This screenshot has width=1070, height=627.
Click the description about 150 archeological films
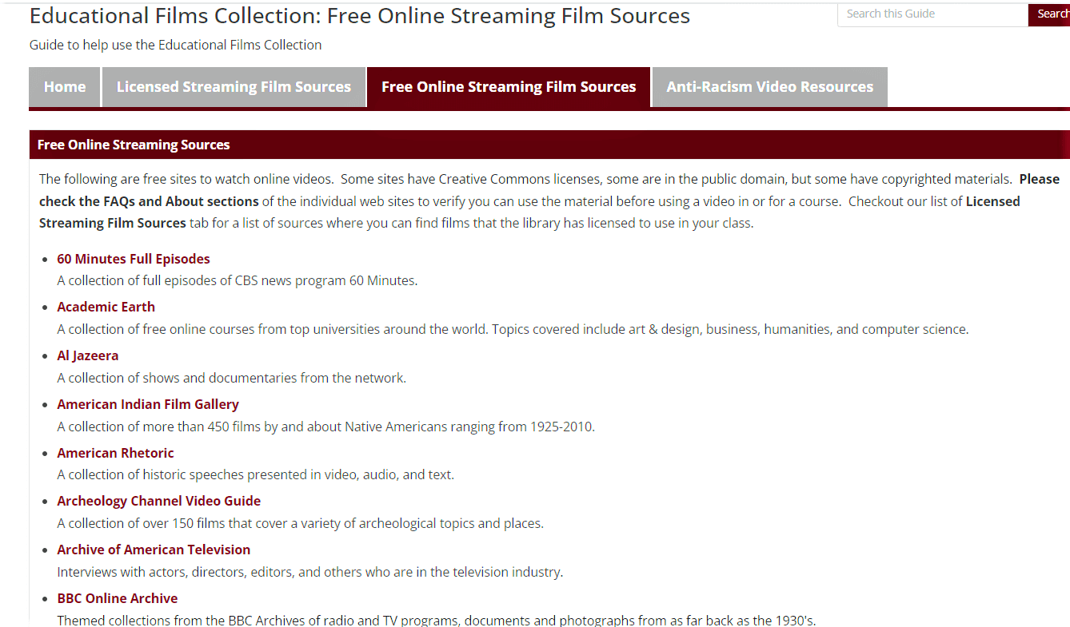pos(301,523)
